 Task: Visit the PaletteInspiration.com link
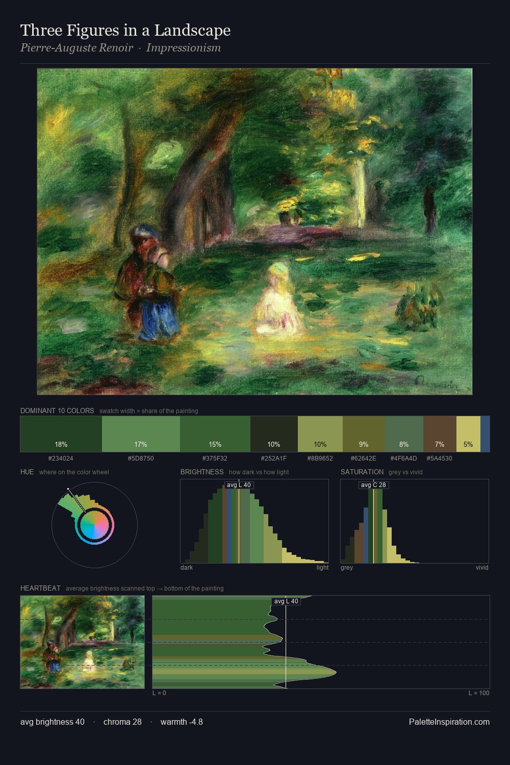449,722
